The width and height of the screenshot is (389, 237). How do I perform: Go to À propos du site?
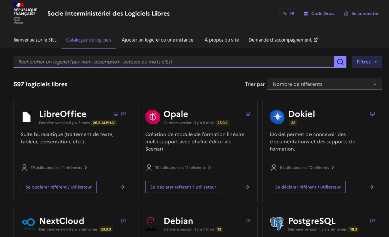click(x=220, y=39)
